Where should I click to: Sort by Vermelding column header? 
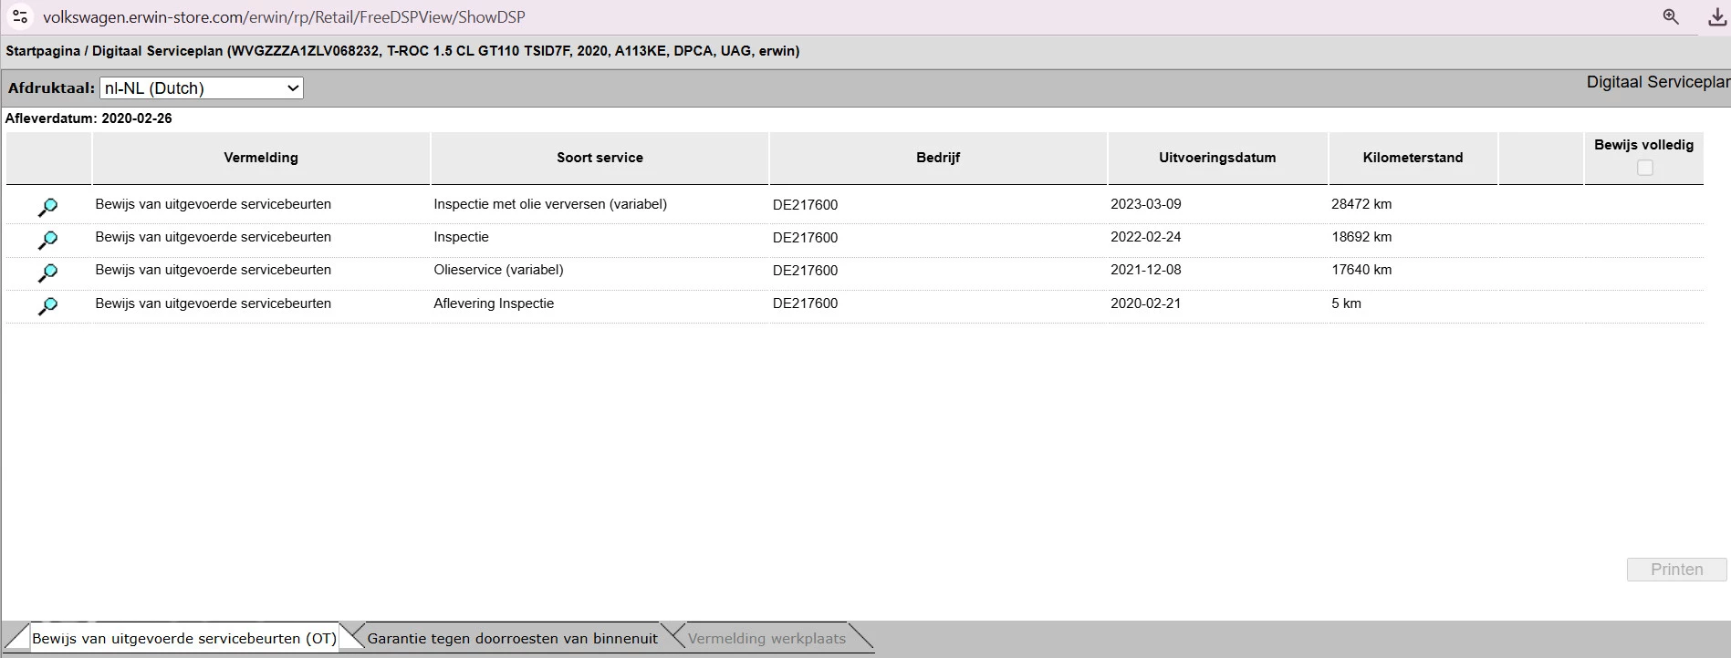(261, 158)
